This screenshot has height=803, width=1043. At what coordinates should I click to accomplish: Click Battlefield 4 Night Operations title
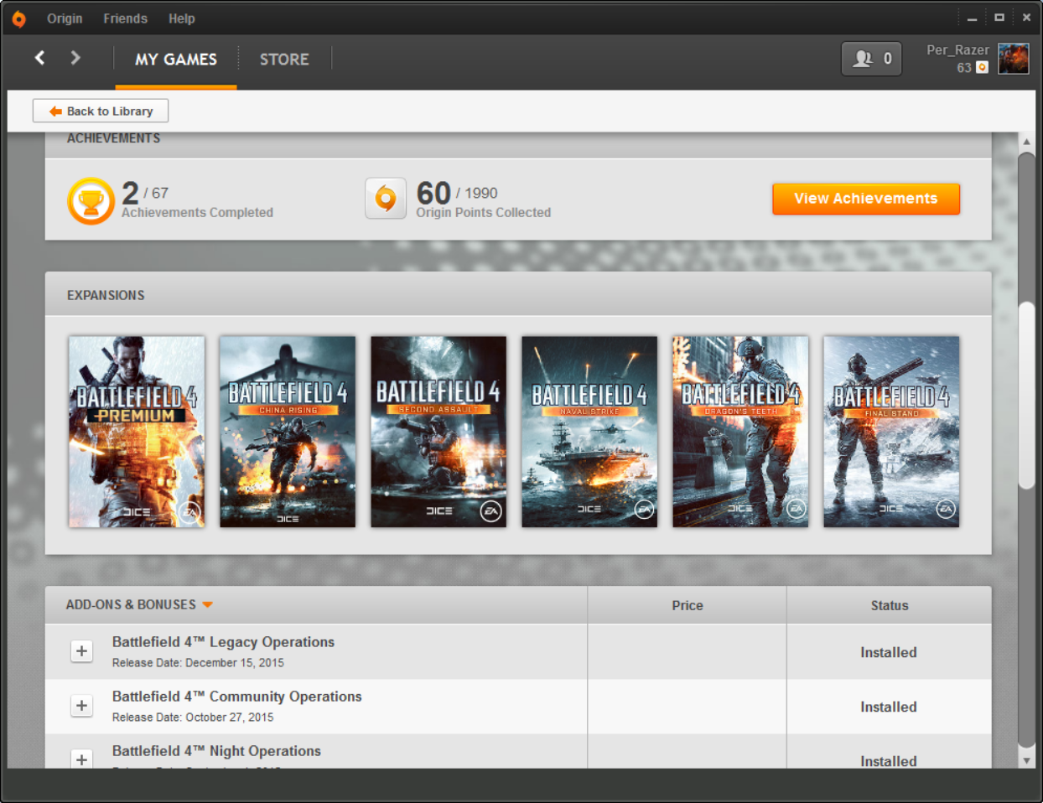(216, 751)
